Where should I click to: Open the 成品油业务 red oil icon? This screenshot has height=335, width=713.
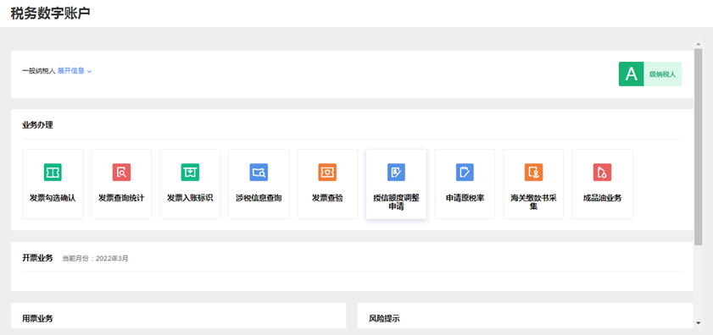point(602,172)
